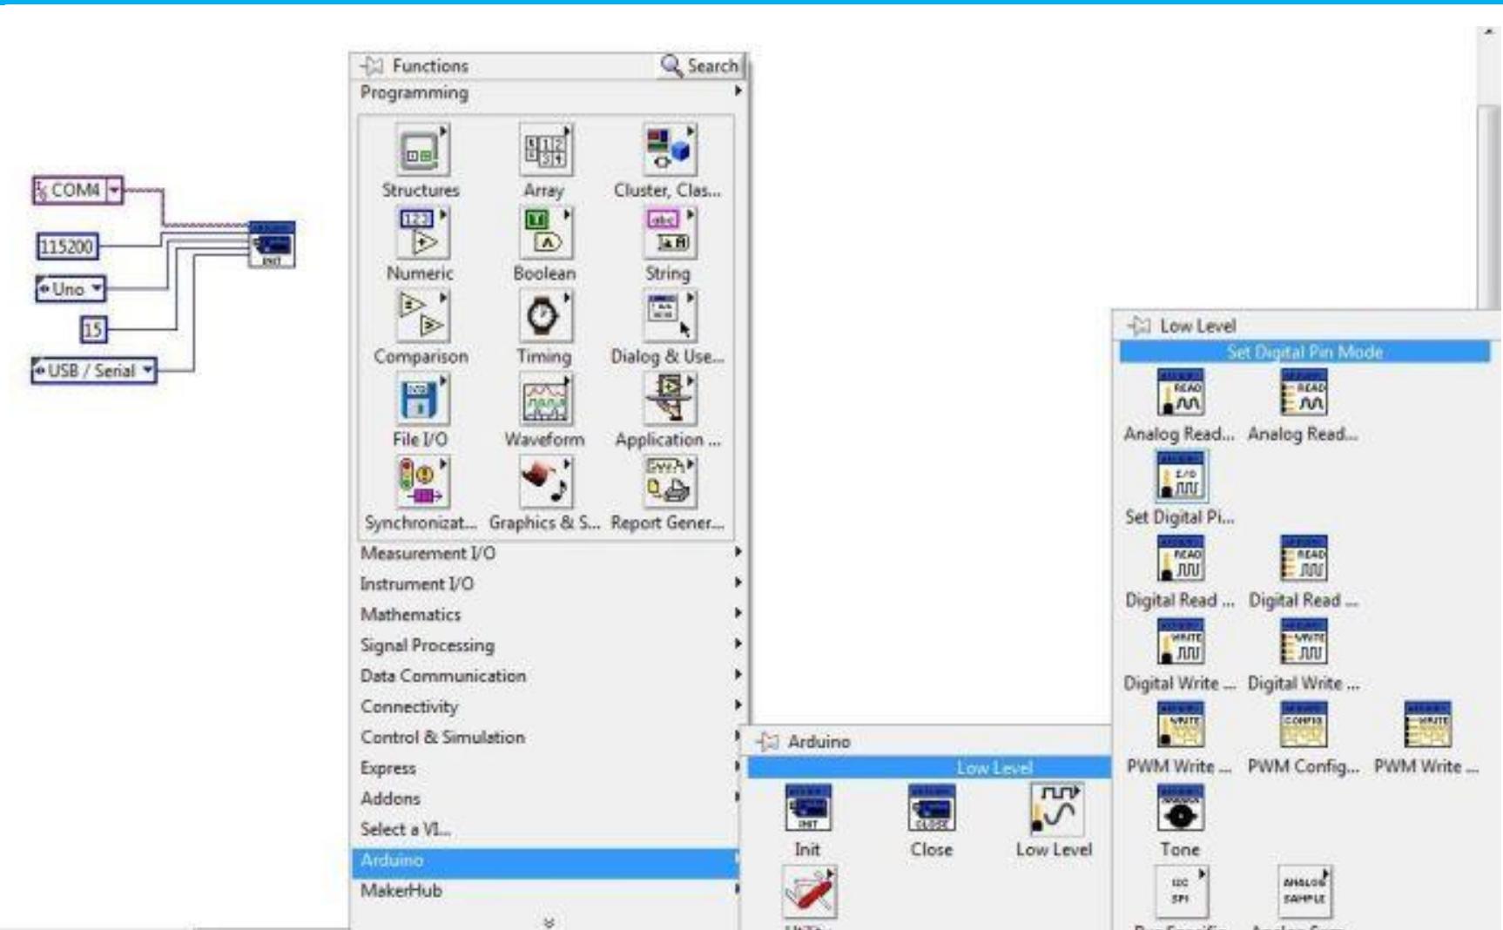1503x930 pixels.
Task: Open the Cluster, Class palette icon
Action: point(669,150)
